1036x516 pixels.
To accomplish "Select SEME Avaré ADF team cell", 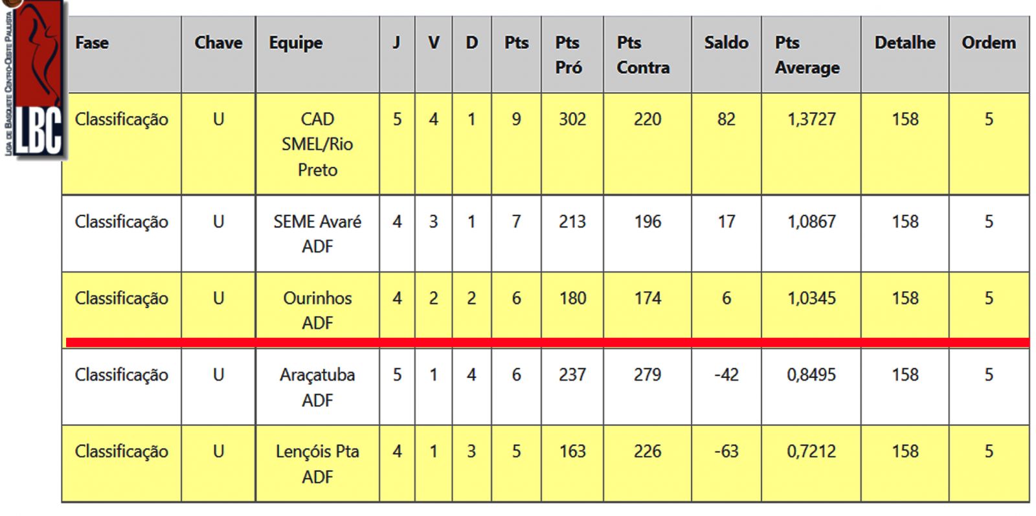I will click(x=317, y=234).
